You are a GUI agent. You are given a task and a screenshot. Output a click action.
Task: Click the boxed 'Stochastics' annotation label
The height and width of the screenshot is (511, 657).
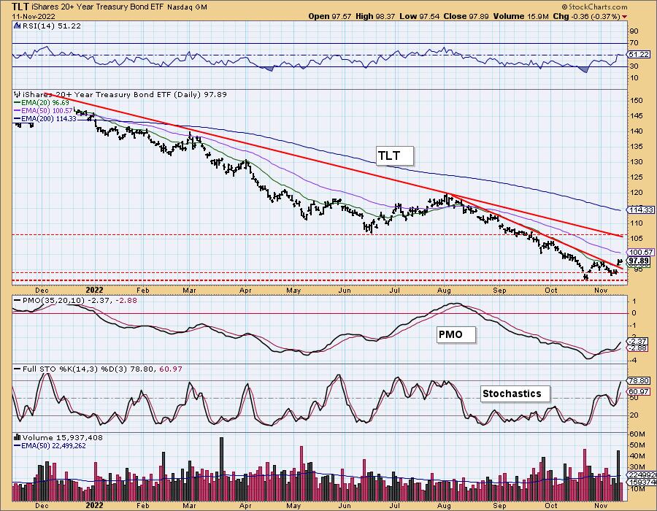click(x=515, y=393)
